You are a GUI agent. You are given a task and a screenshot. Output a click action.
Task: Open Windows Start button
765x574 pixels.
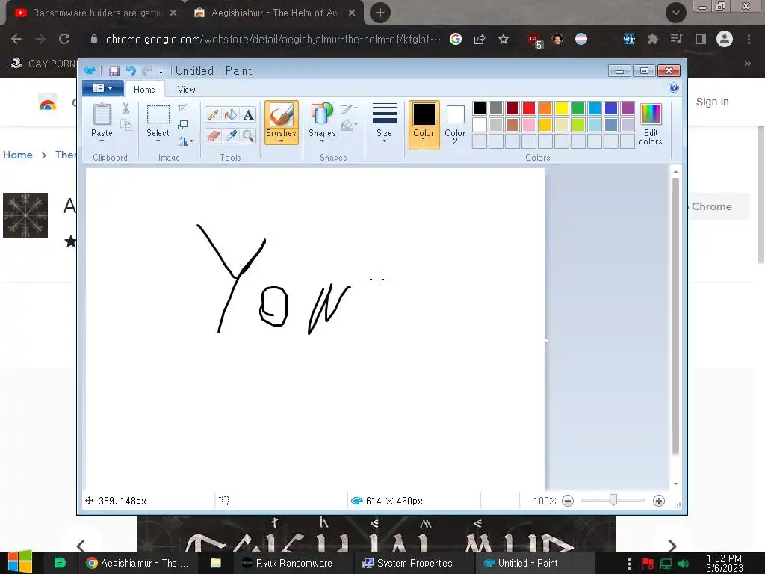(19, 562)
